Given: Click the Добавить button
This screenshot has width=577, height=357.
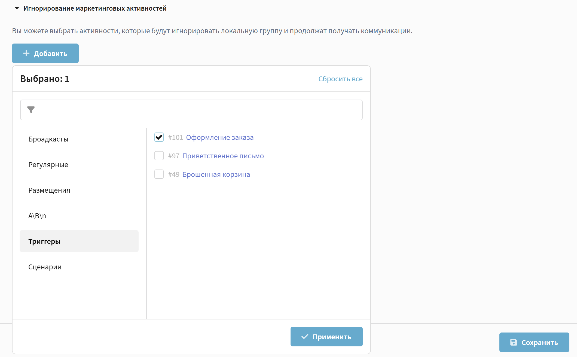Looking at the screenshot, I should pos(45,53).
